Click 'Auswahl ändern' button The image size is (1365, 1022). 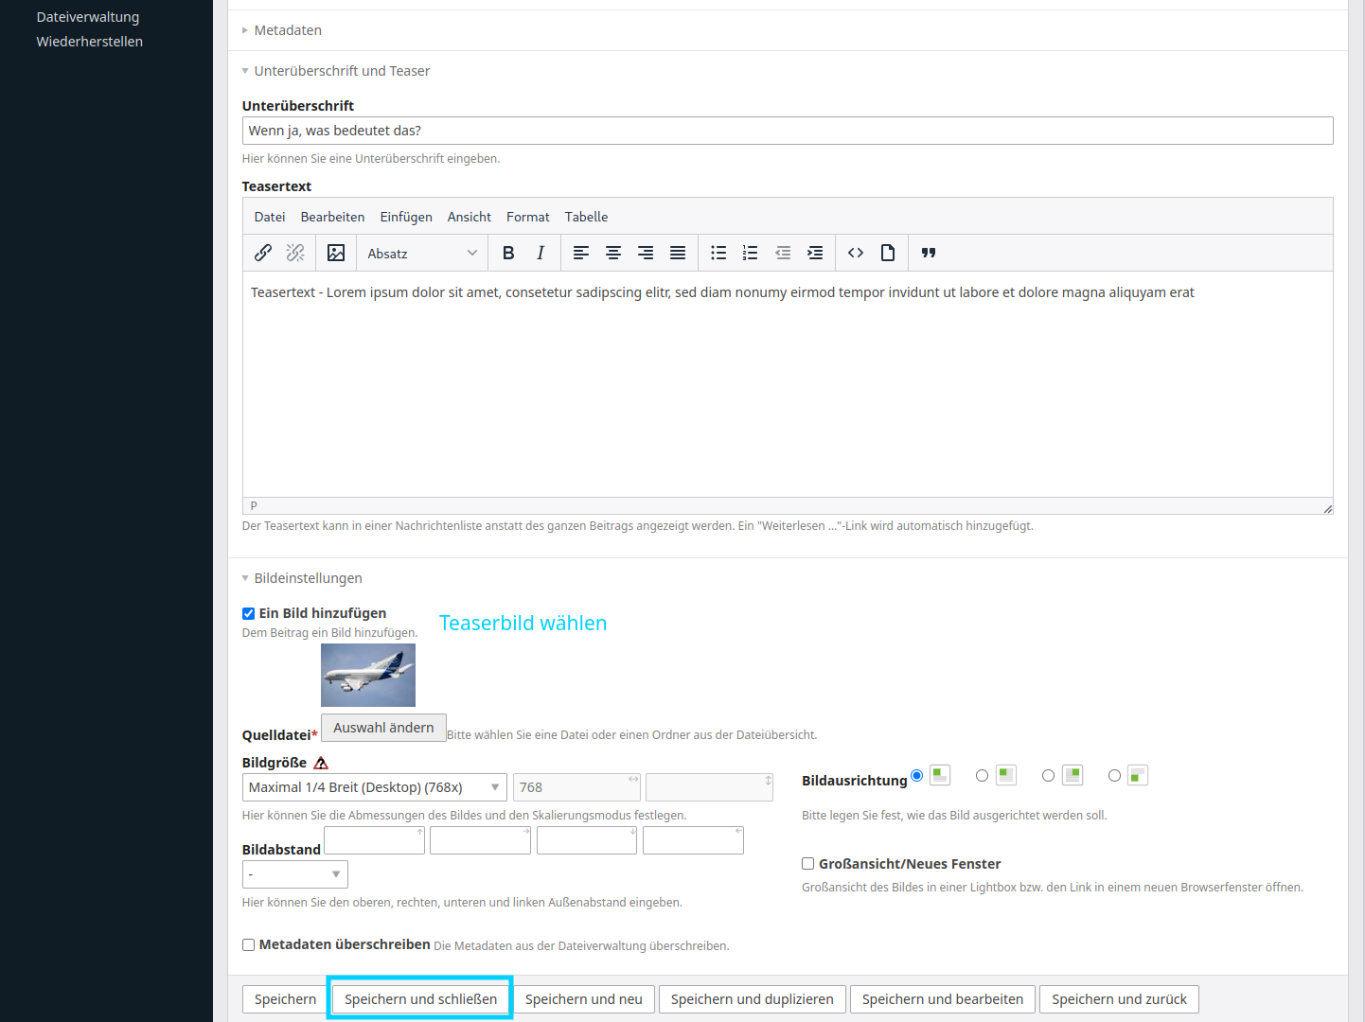point(383,728)
